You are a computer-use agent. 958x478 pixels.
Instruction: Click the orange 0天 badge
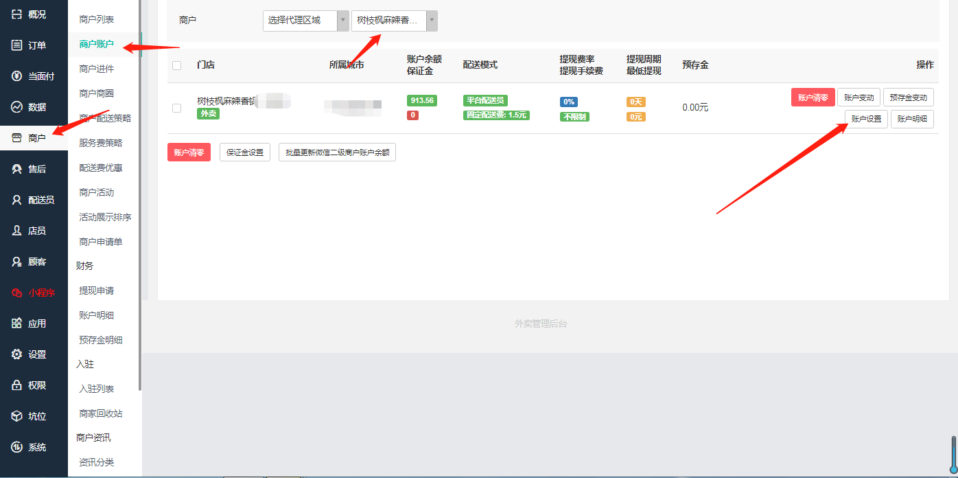point(636,102)
